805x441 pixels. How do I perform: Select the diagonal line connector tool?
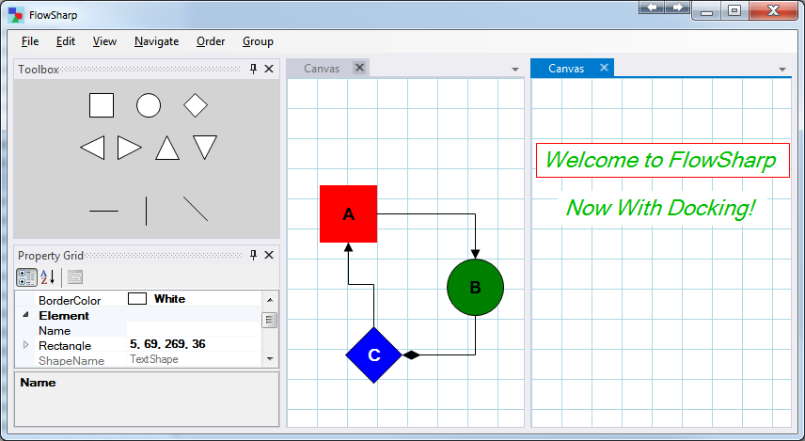(196, 210)
